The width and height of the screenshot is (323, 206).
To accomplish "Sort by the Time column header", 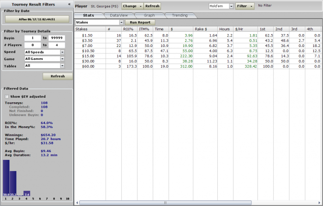I will tap(161, 29).
